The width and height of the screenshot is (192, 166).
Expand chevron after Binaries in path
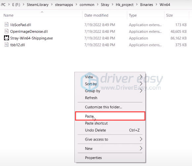(156, 5)
